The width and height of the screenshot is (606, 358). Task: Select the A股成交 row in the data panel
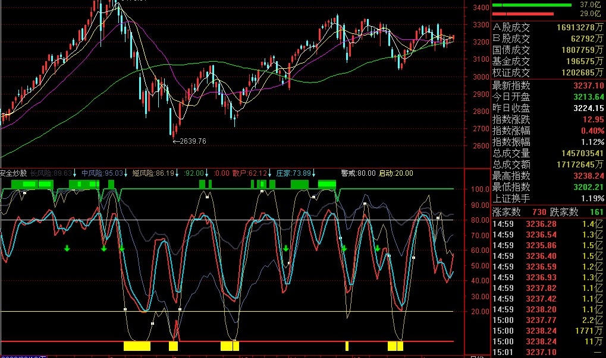pos(548,27)
